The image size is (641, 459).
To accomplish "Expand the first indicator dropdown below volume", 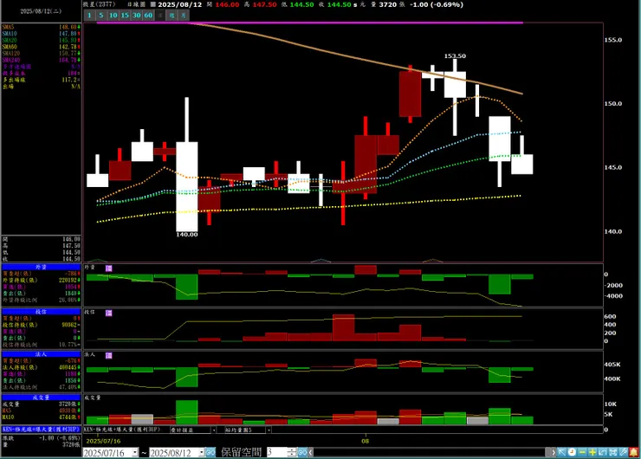I will point(213,430).
